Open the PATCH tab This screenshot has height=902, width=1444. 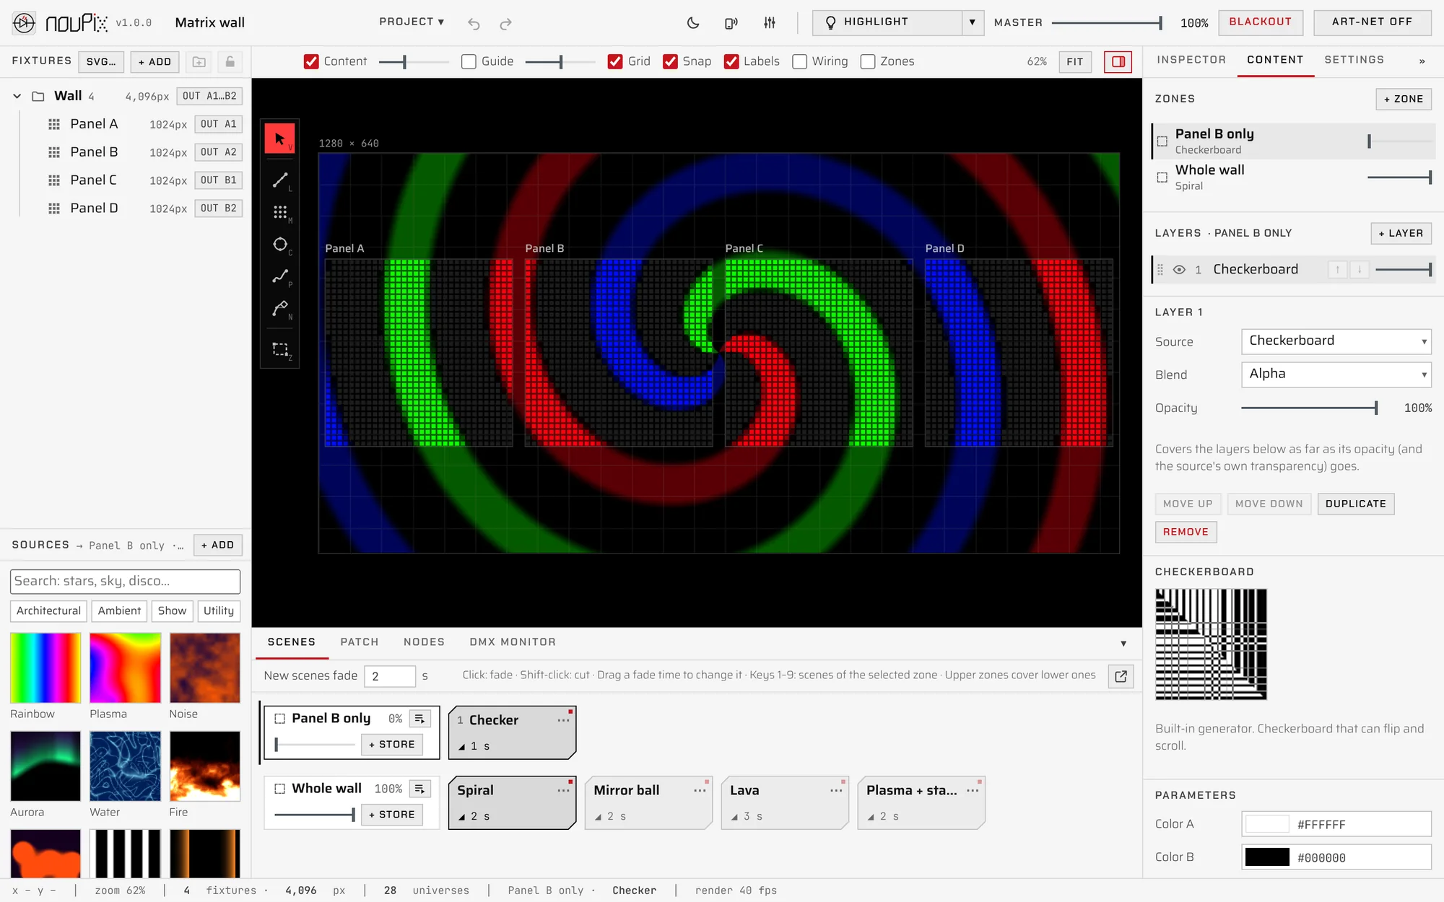(360, 642)
